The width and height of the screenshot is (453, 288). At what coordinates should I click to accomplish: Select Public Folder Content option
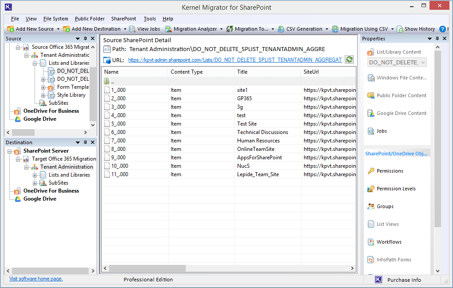(x=397, y=95)
